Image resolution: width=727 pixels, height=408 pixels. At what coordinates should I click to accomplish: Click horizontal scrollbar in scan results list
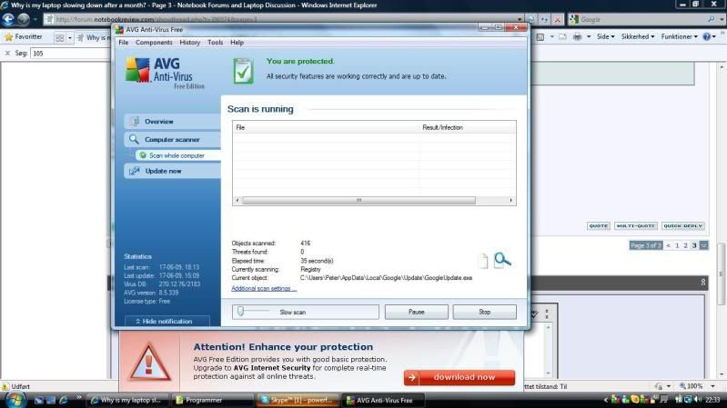[358, 200]
